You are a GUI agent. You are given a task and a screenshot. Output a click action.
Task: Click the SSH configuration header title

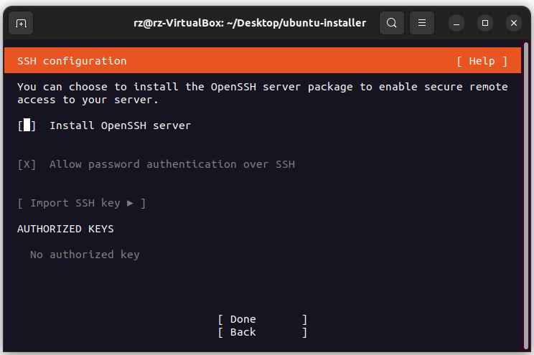[x=72, y=61]
